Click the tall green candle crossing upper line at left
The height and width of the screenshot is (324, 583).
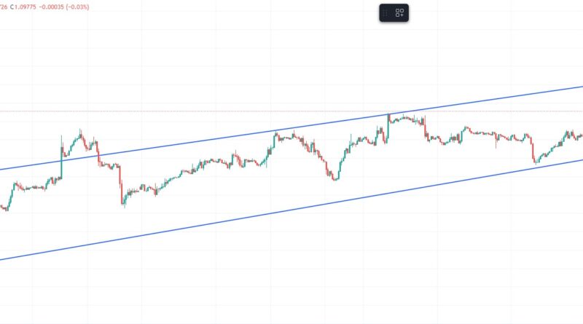coord(61,157)
